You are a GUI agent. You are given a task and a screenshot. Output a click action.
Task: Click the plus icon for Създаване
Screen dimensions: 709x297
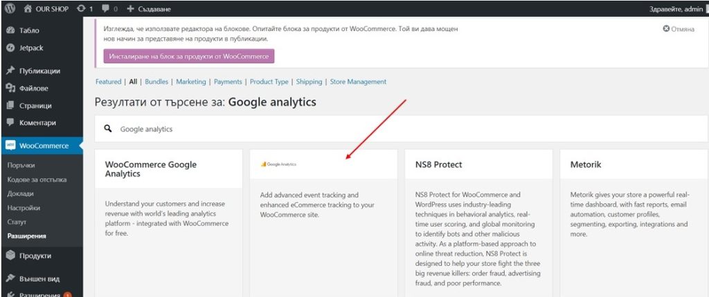tap(130, 8)
